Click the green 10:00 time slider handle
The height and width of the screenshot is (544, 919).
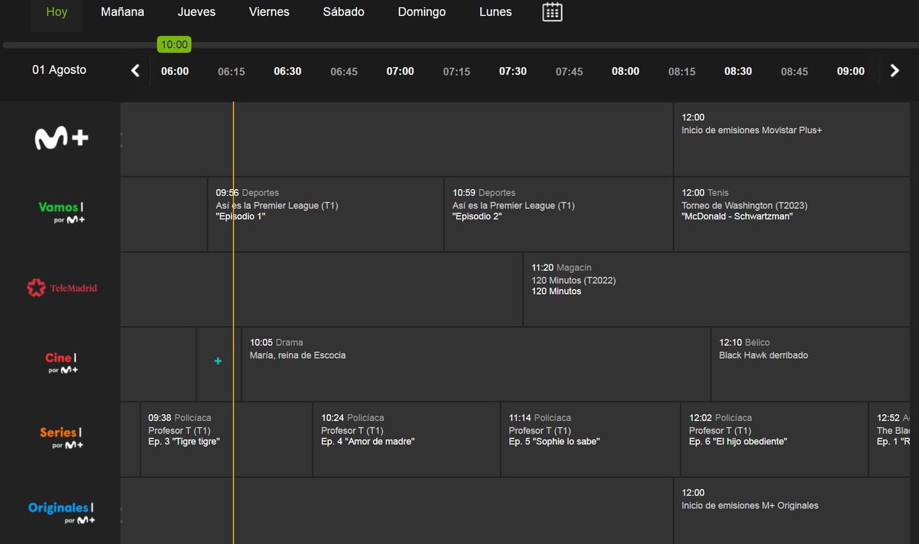[174, 44]
